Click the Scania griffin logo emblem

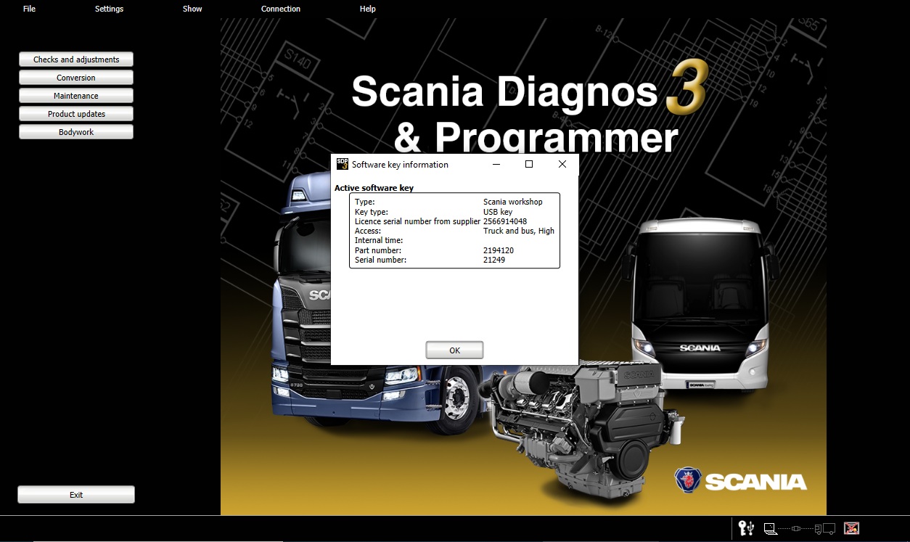687,480
